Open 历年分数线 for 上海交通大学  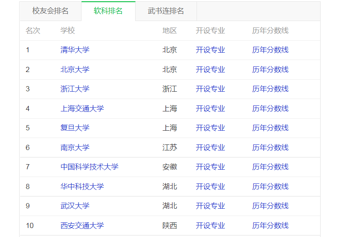coord(270,108)
